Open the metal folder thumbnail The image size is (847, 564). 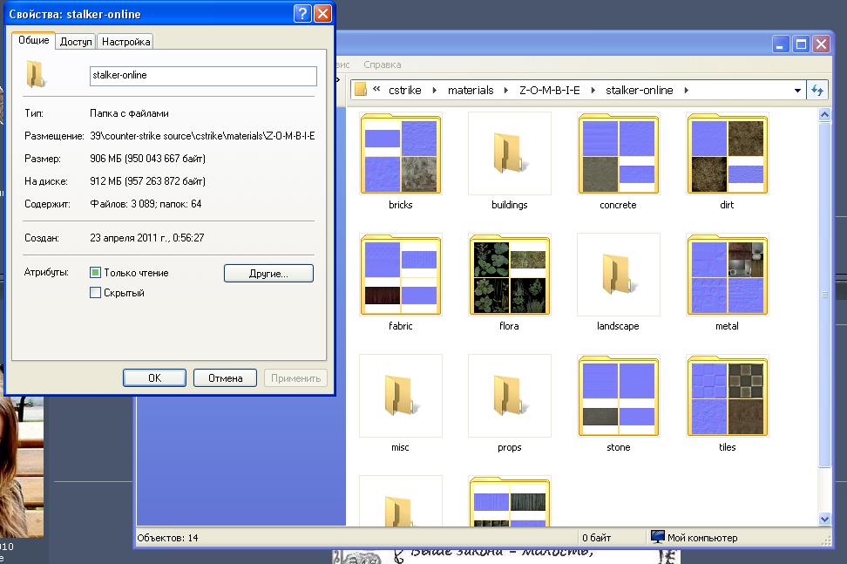coord(728,275)
